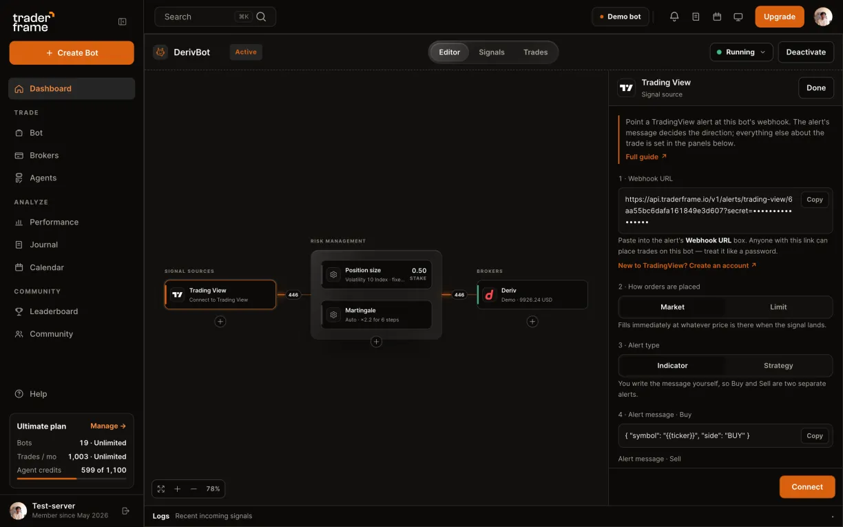The image size is (843, 527).
Task: Click the Create Bot button
Action: tap(72, 53)
